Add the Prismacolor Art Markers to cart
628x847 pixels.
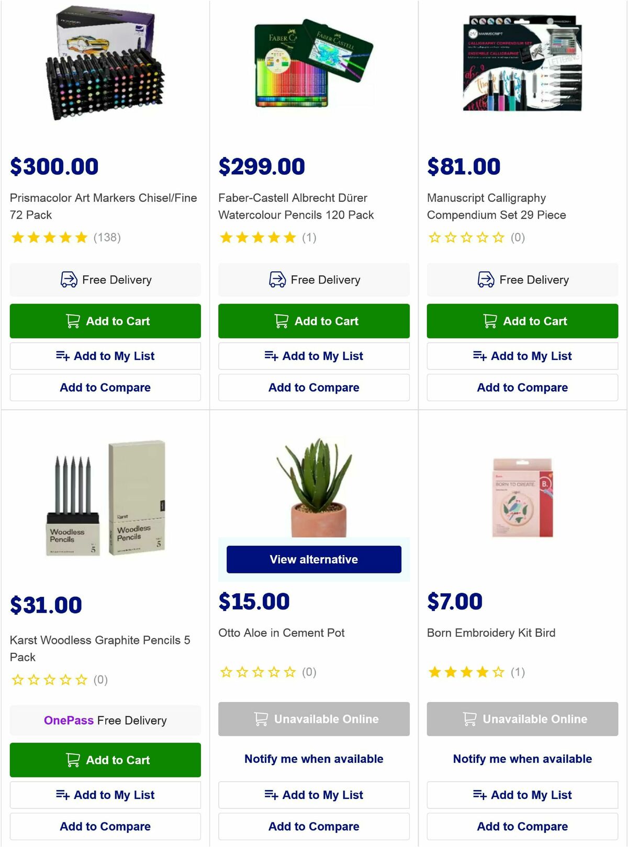[x=105, y=321]
